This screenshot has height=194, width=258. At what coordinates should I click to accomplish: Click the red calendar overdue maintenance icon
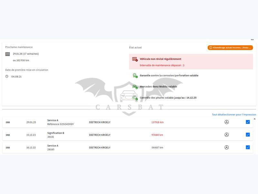coord(135,59)
